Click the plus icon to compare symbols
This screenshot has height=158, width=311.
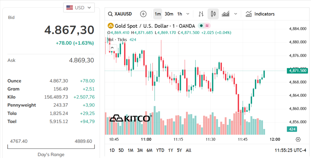[x=143, y=14]
